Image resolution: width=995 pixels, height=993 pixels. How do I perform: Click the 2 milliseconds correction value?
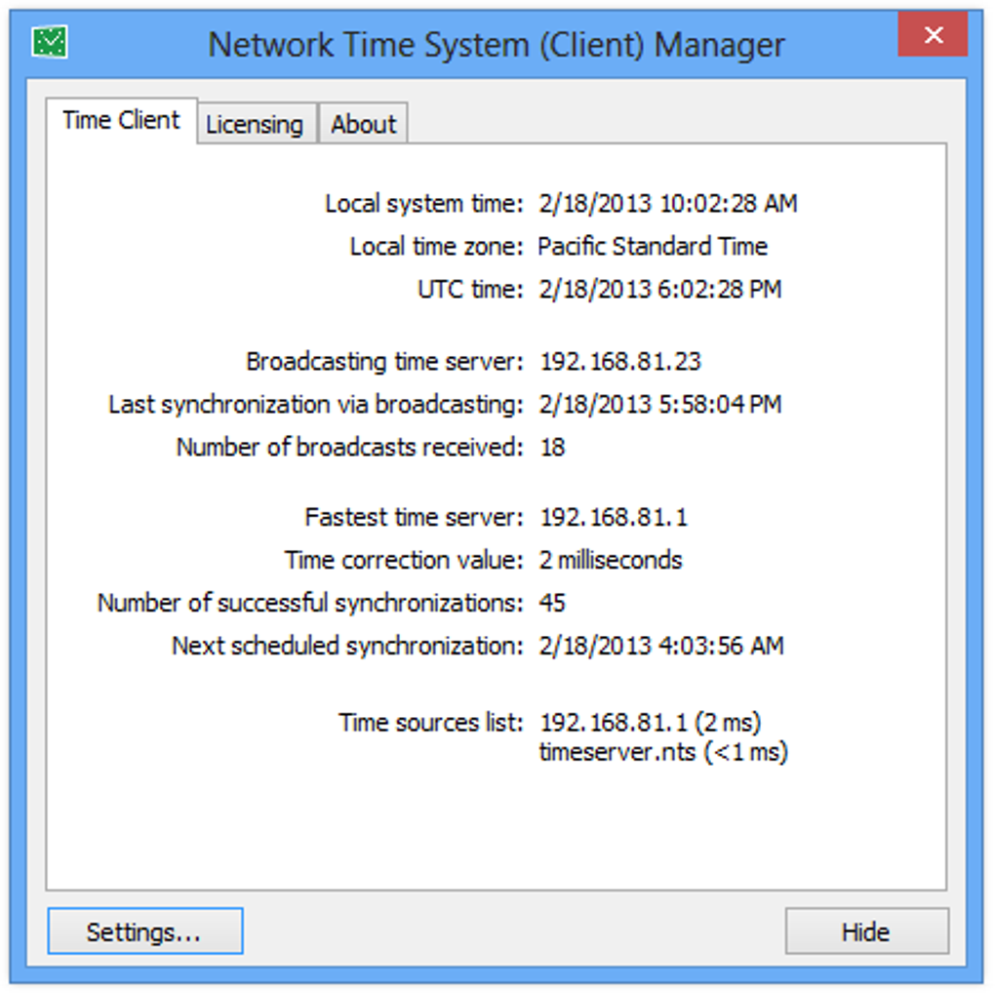tap(611, 561)
